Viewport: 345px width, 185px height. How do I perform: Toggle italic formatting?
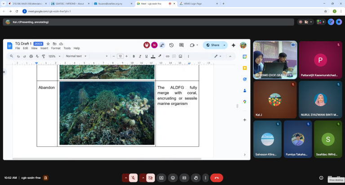click(140, 56)
